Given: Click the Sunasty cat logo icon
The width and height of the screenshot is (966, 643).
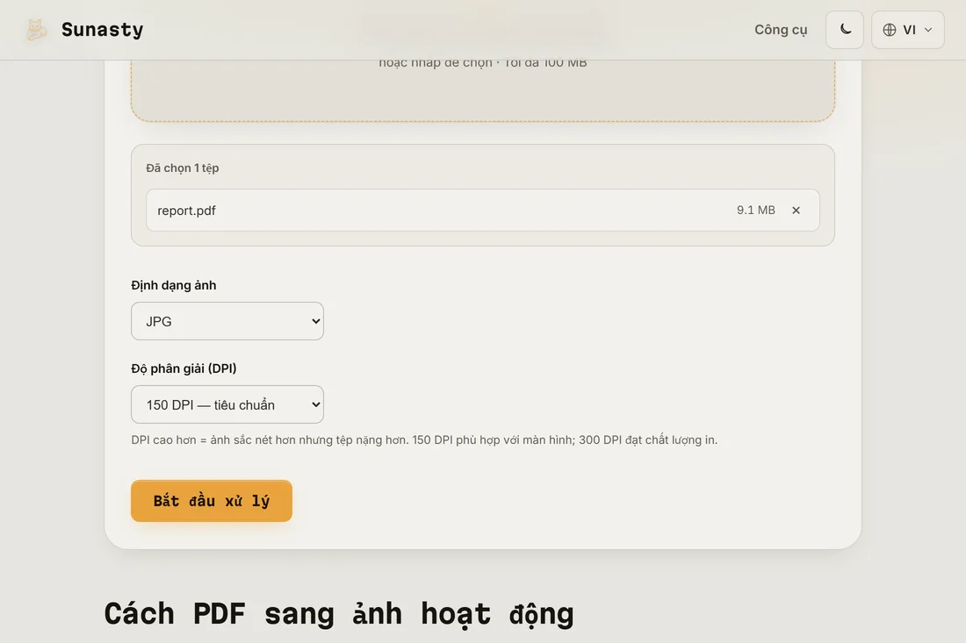Looking at the screenshot, I should click(x=36, y=30).
